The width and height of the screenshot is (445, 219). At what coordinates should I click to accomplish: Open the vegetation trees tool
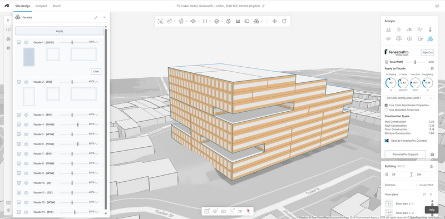click(181, 21)
